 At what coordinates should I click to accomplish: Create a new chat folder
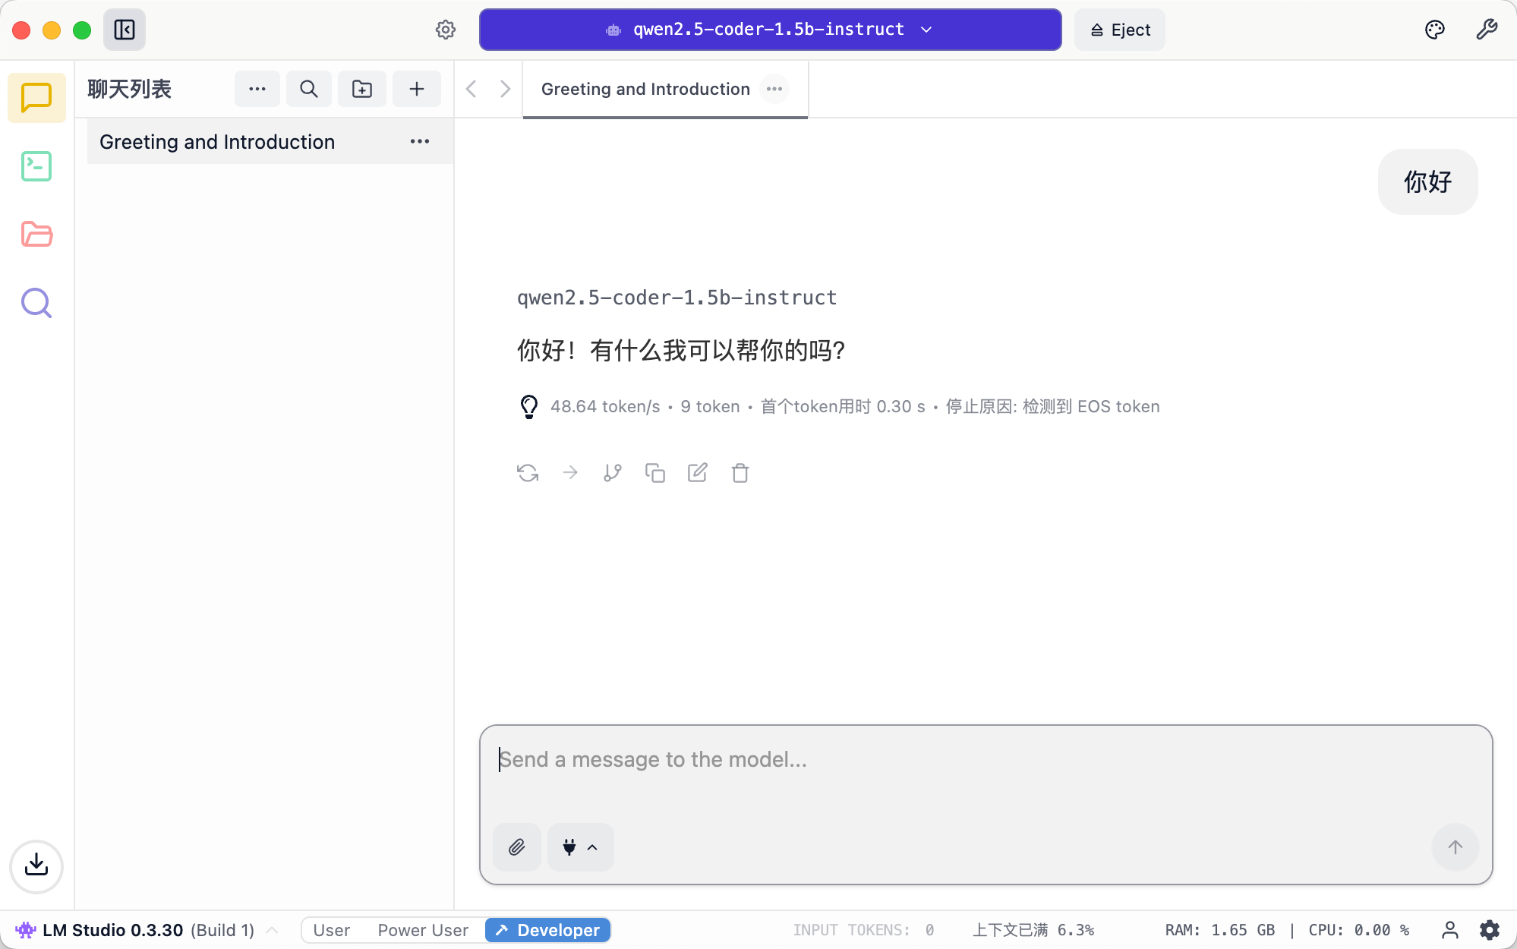362,89
